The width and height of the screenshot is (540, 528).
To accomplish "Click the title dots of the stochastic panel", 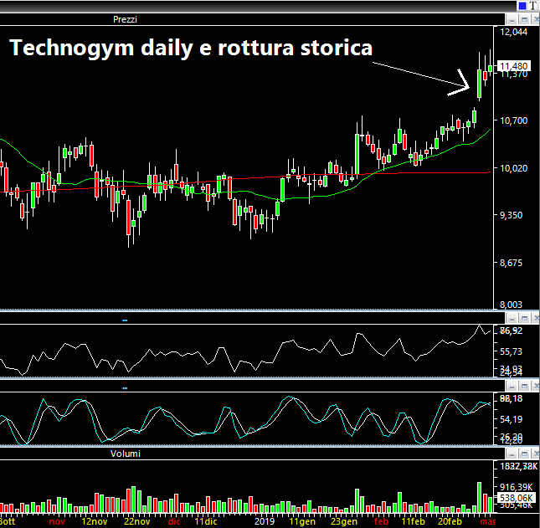I will click(x=125, y=388).
